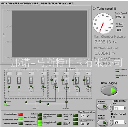The image size is (128, 128).
Task: Toggle the plate Heater switch
Action: (102, 106)
